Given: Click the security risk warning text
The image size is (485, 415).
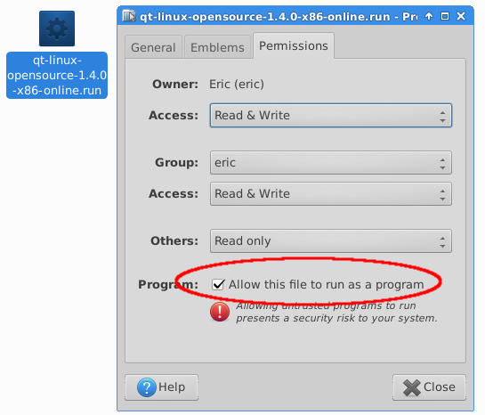Looking at the screenshot, I should pyautogui.click(x=336, y=312).
